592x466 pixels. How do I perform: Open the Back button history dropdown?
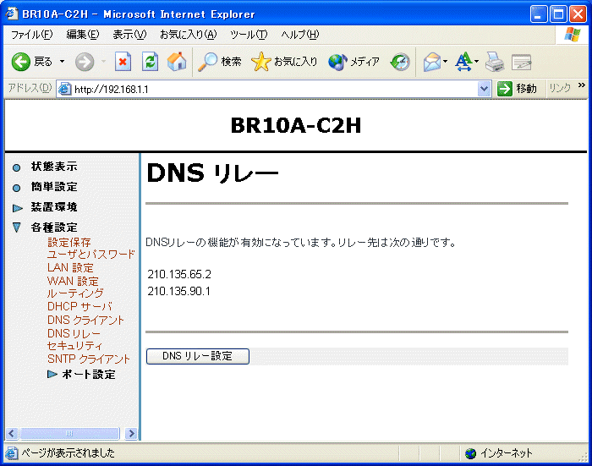pyautogui.click(x=62, y=61)
